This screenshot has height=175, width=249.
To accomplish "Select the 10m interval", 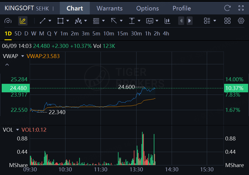I will point(108,34).
